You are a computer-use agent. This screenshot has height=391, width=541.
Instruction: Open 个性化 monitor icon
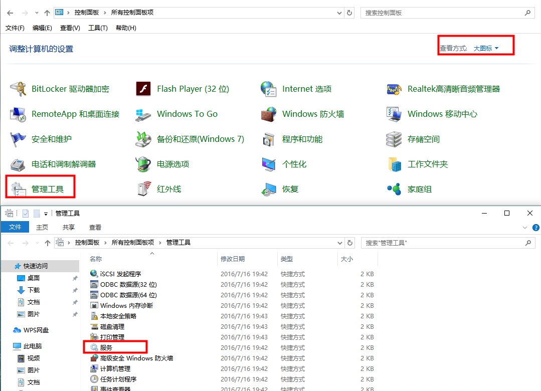[268, 164]
